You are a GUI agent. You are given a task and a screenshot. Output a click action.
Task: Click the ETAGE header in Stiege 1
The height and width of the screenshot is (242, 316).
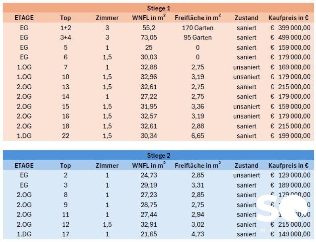tap(24, 18)
